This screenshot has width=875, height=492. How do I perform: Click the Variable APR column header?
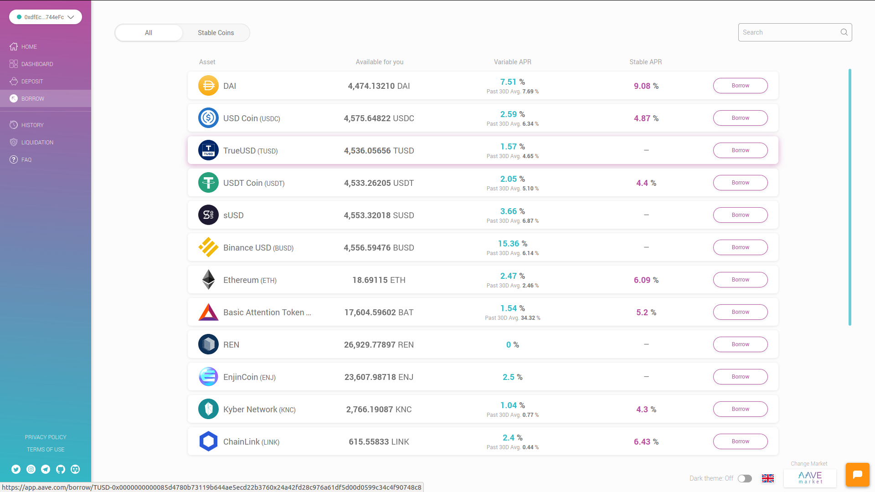coord(512,62)
